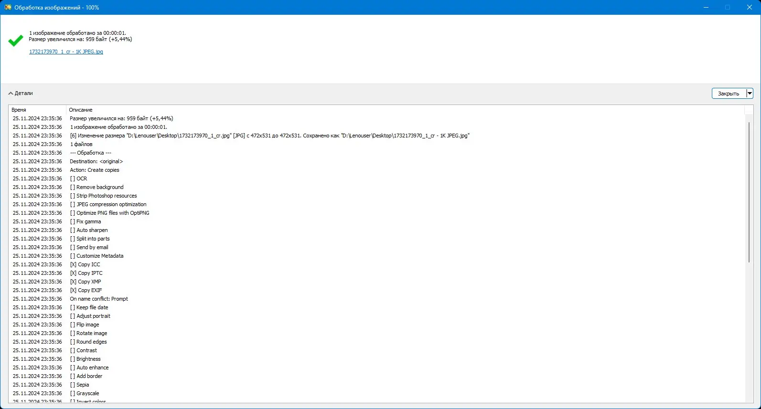Select the '[X] Copy ICC' log row
The width and height of the screenshot is (761, 409).
377,264
